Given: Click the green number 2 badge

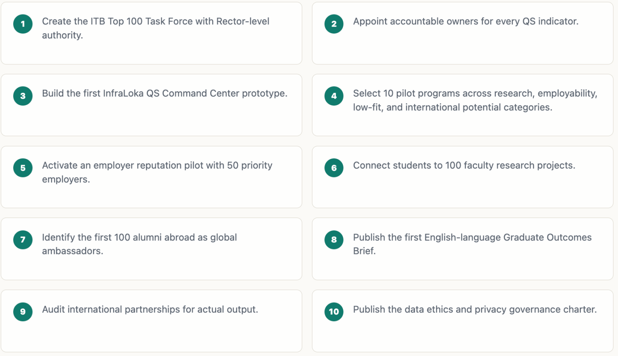Looking at the screenshot, I should pyautogui.click(x=334, y=24).
